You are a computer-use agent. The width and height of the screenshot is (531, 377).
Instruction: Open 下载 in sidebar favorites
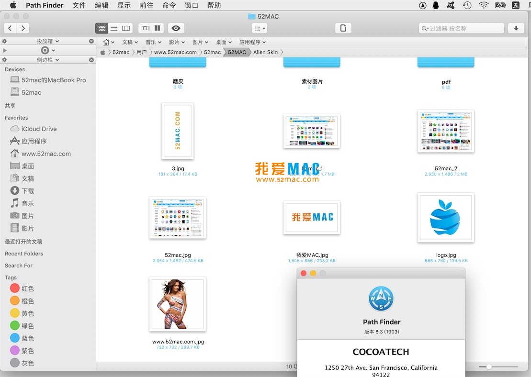[22, 191]
